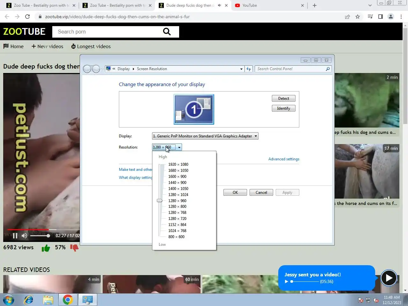Click the Identify button
This screenshot has width=408, height=306.
click(x=284, y=108)
